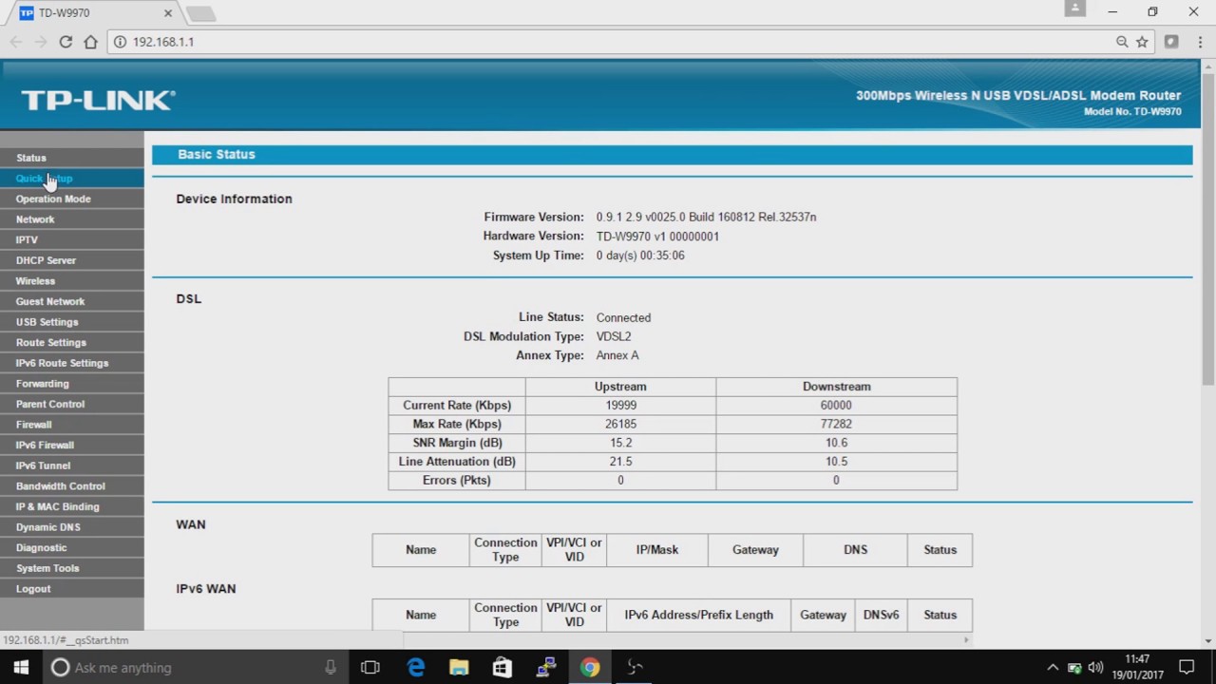Click the Upstream current rate 19999

pyautogui.click(x=620, y=405)
